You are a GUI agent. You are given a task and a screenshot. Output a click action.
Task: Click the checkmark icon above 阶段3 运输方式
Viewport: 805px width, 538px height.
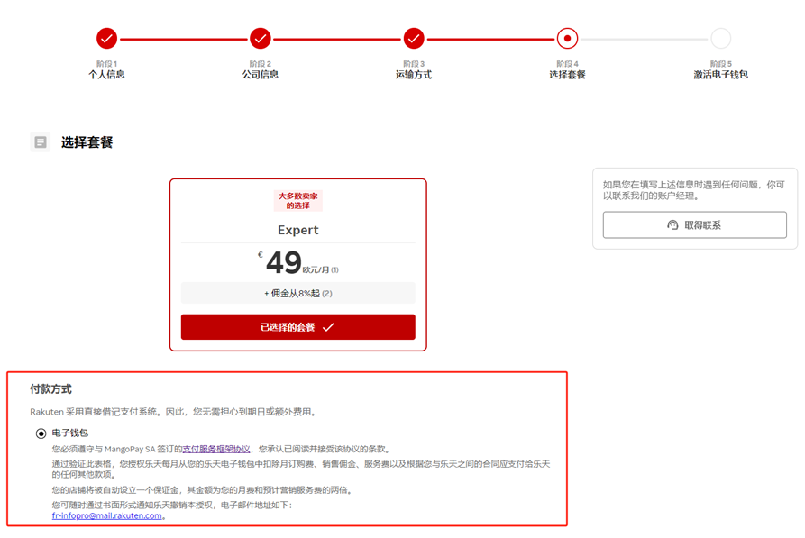(413, 39)
